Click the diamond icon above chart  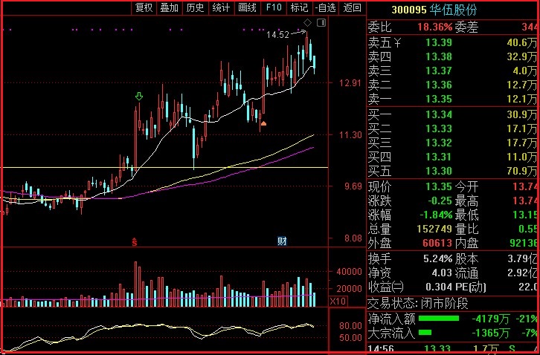(307, 23)
